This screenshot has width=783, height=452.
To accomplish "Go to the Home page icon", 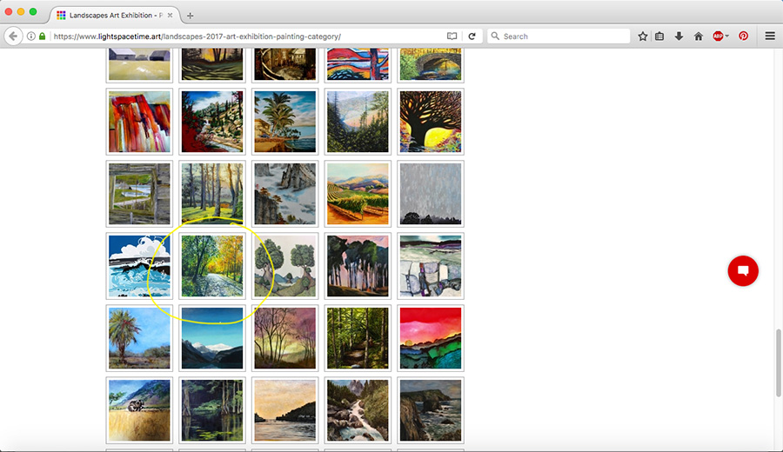I will 698,36.
